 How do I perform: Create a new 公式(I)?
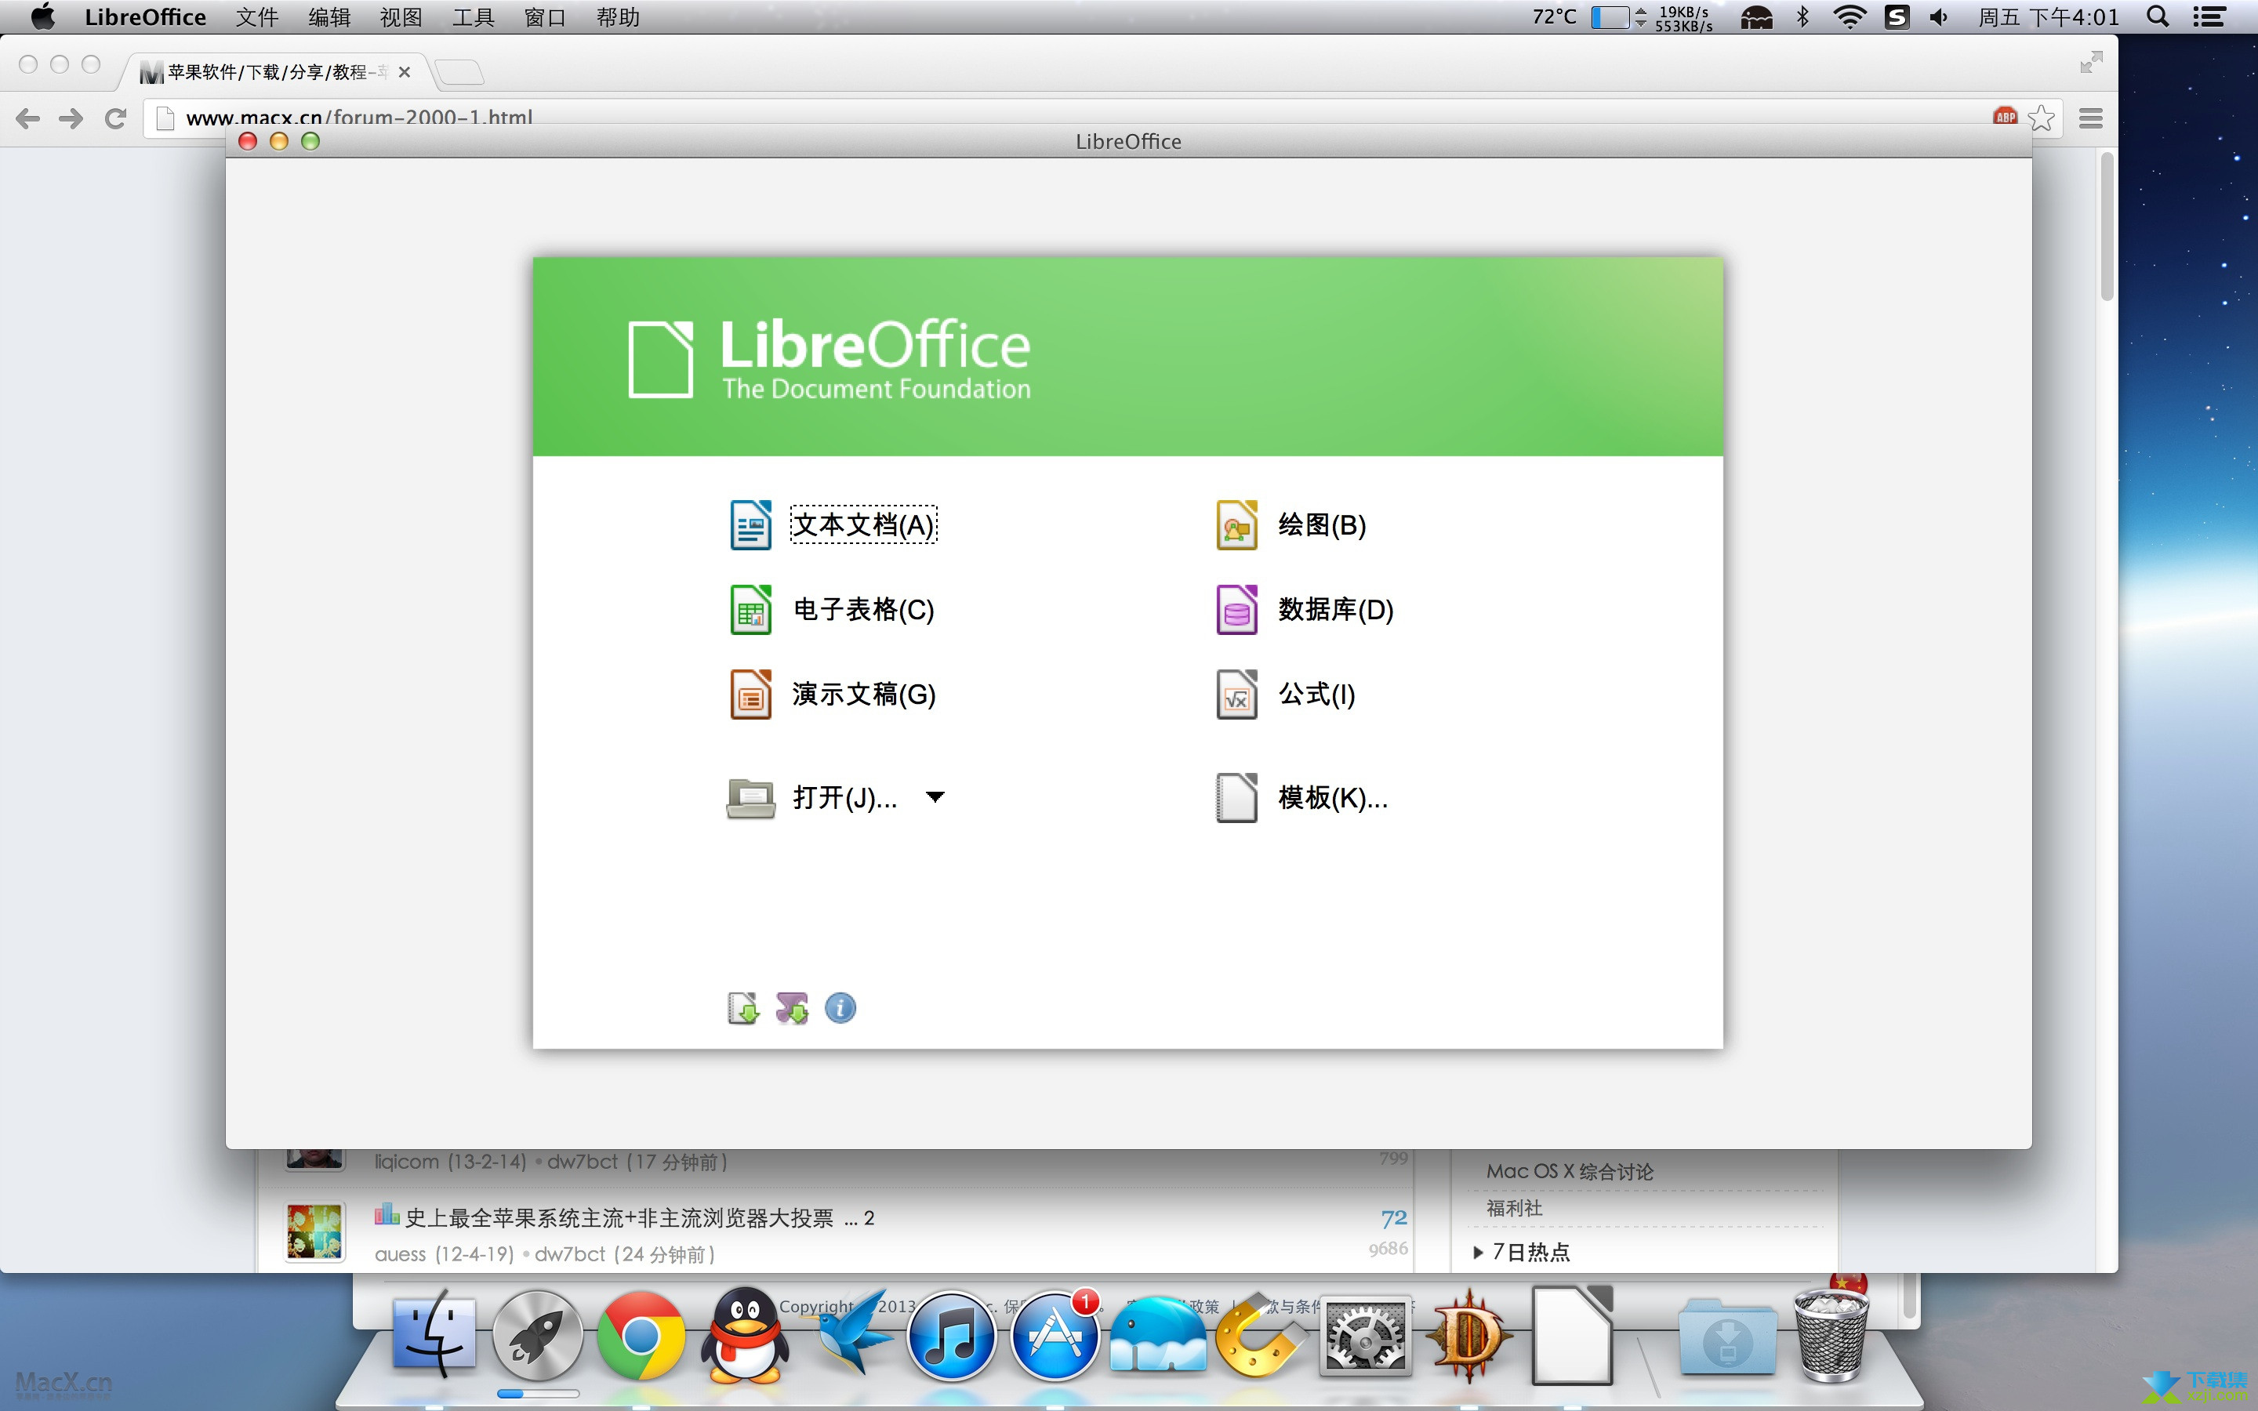pos(1316,695)
